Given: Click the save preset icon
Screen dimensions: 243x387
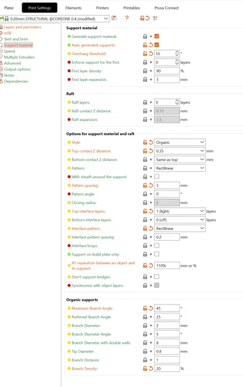Looking at the screenshot, I should click(114, 18).
